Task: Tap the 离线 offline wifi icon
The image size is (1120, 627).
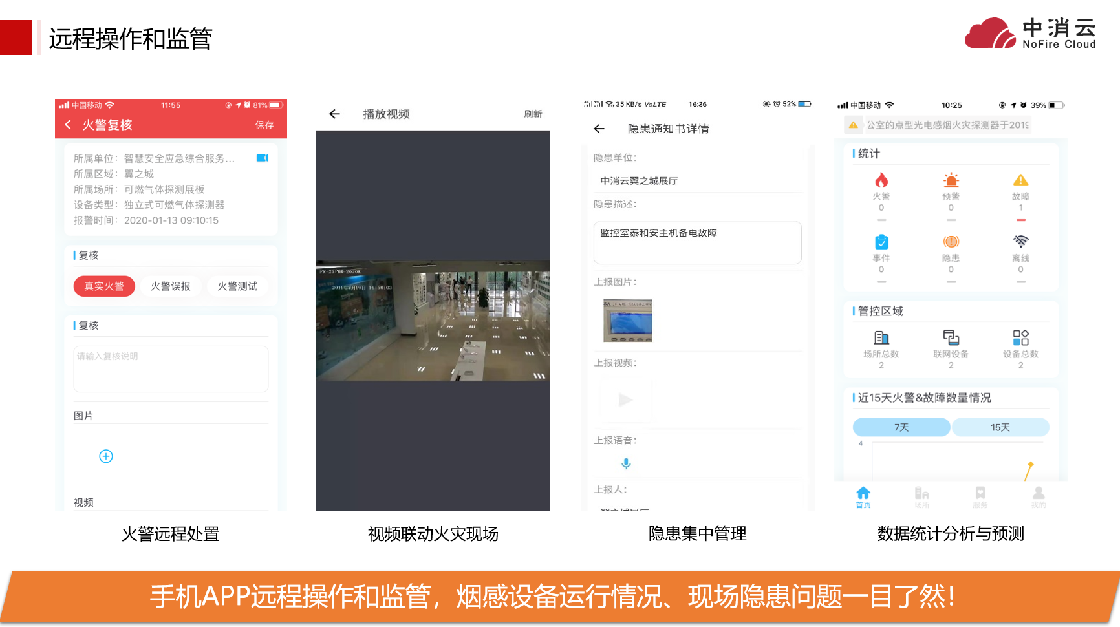Action: [x=1020, y=242]
